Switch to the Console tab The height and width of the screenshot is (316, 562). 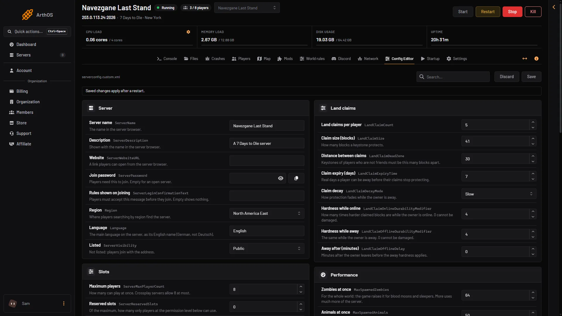point(167,59)
